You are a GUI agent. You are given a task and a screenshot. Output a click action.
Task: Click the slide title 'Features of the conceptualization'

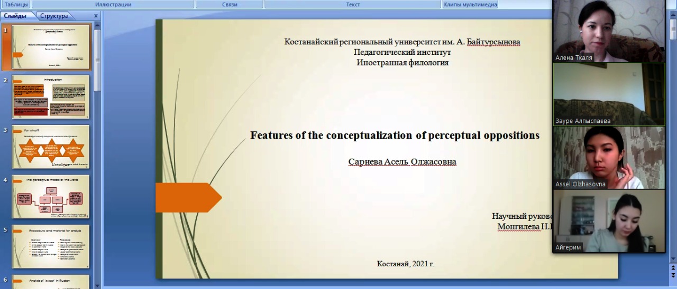395,135
